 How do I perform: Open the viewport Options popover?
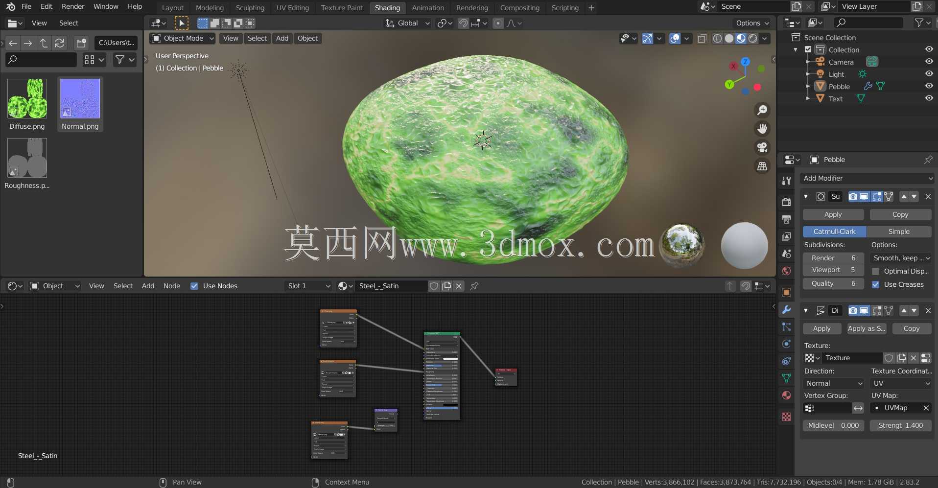pos(752,23)
